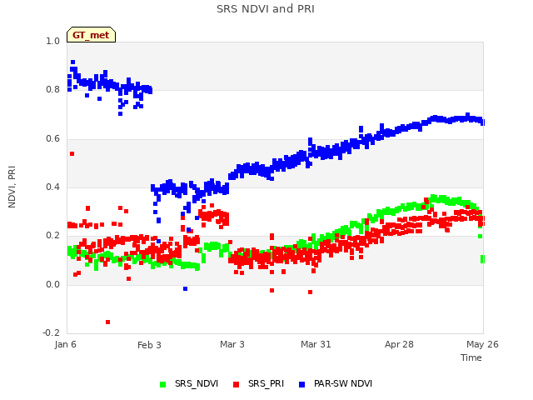
Task: Toggle the SRS_NDVI legend entry
Action: coord(189,383)
